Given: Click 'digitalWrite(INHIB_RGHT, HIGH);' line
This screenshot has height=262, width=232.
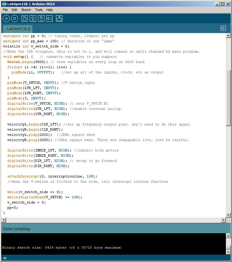Looking at the screenshot, I should 40,155.
